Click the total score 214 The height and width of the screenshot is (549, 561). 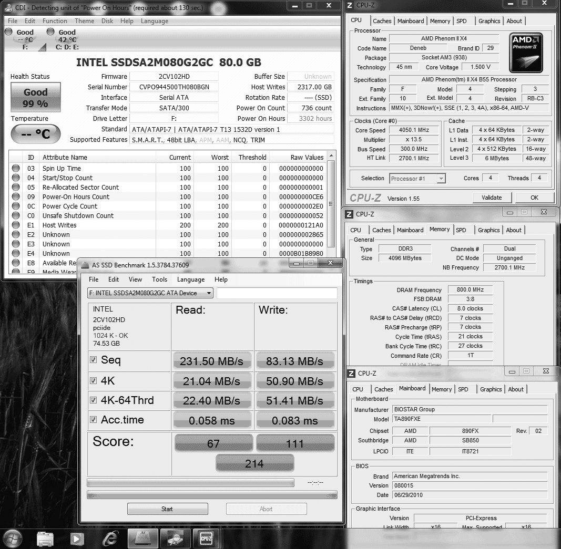click(x=254, y=463)
